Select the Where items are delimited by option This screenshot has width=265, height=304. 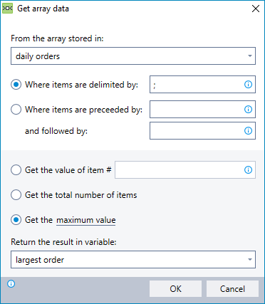[x=16, y=85]
